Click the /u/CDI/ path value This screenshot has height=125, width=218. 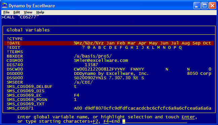coord(83,82)
